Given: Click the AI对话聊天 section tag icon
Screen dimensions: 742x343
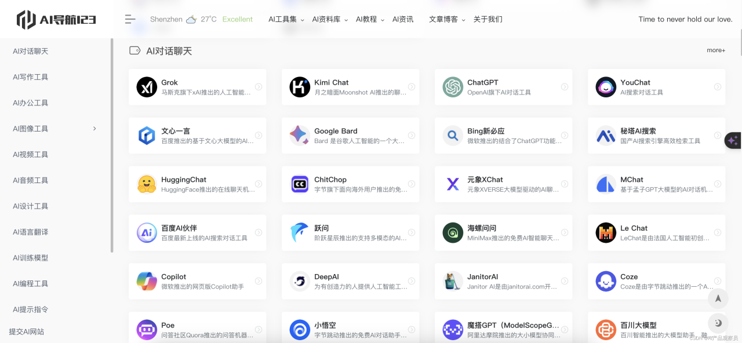Looking at the screenshot, I should (x=134, y=50).
